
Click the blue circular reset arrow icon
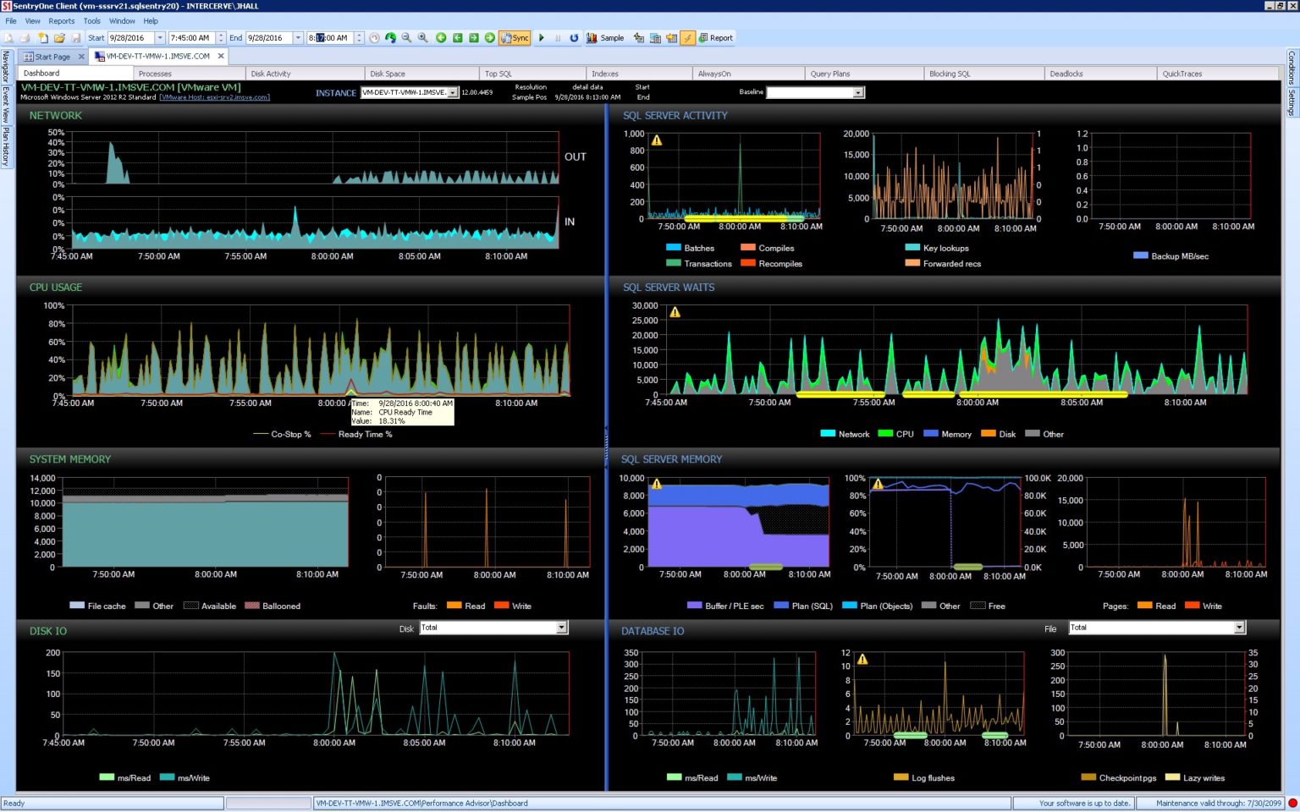[x=574, y=38]
